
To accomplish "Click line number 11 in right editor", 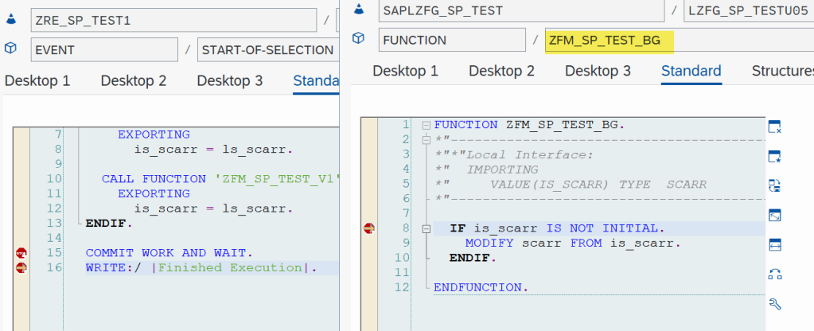I will [402, 273].
